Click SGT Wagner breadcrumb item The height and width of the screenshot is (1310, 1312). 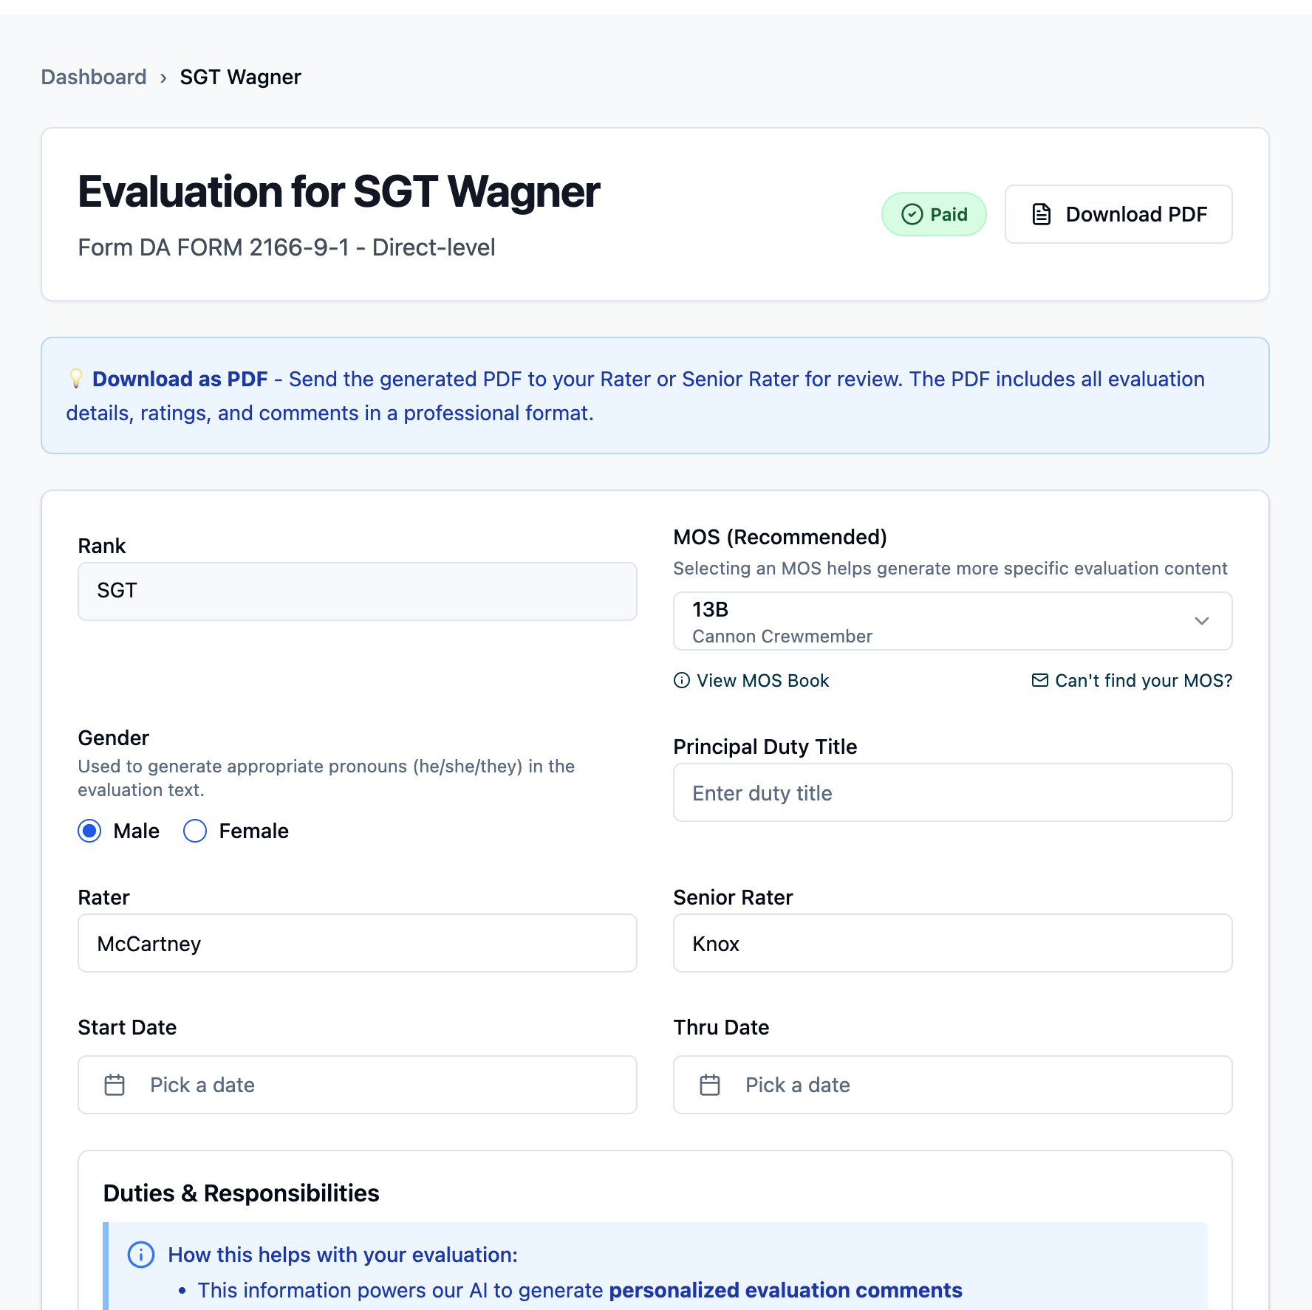coord(240,77)
